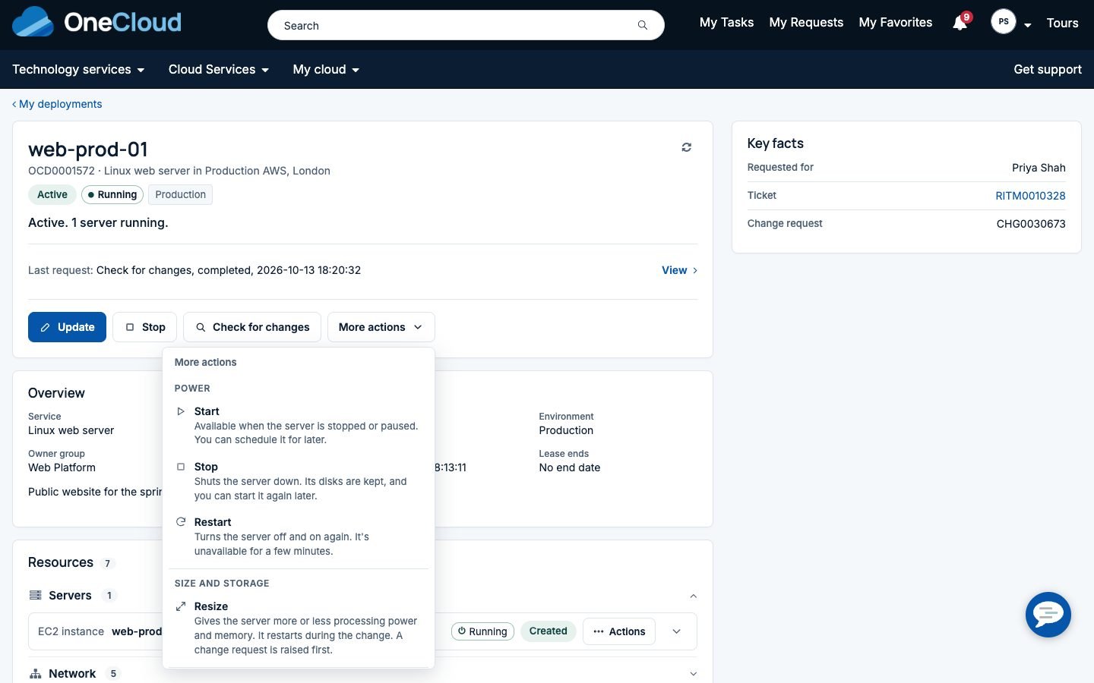Image resolution: width=1094 pixels, height=683 pixels.
Task: Open the Cloud Services menu
Action: click(x=219, y=69)
